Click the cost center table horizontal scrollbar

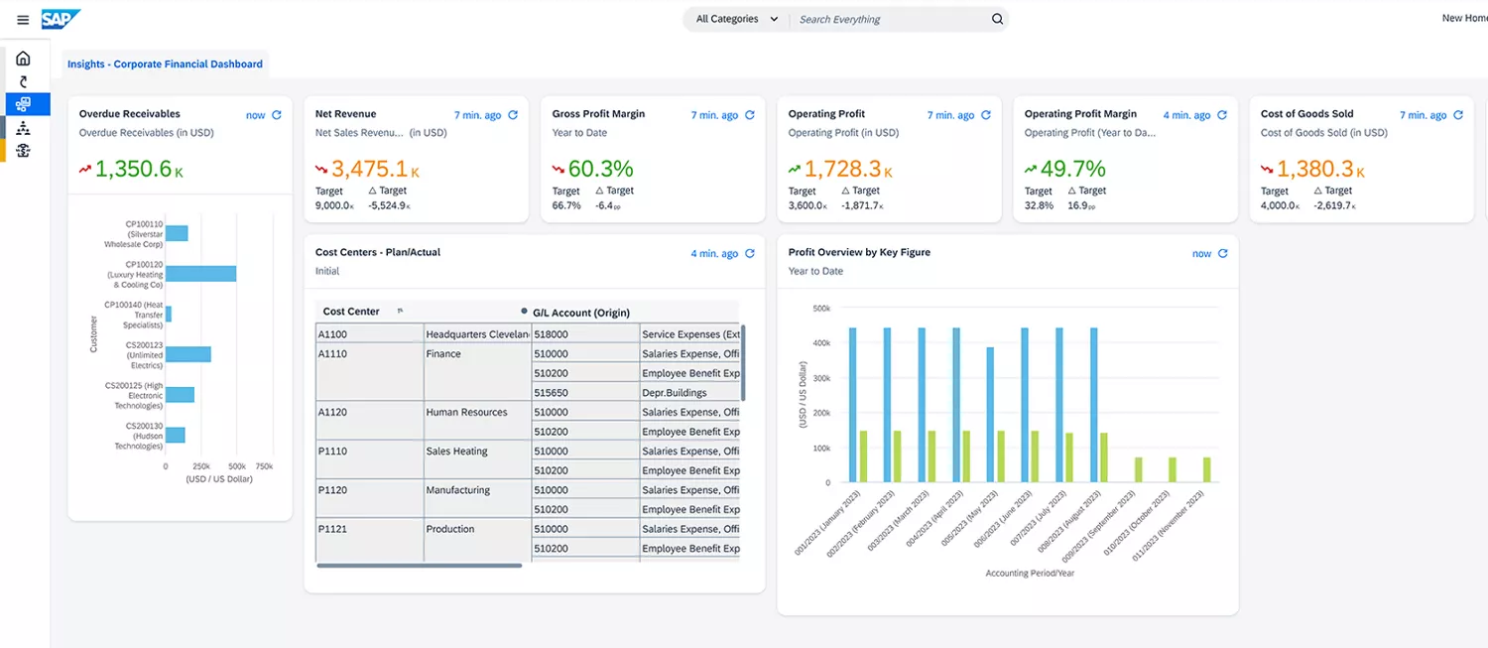click(419, 566)
